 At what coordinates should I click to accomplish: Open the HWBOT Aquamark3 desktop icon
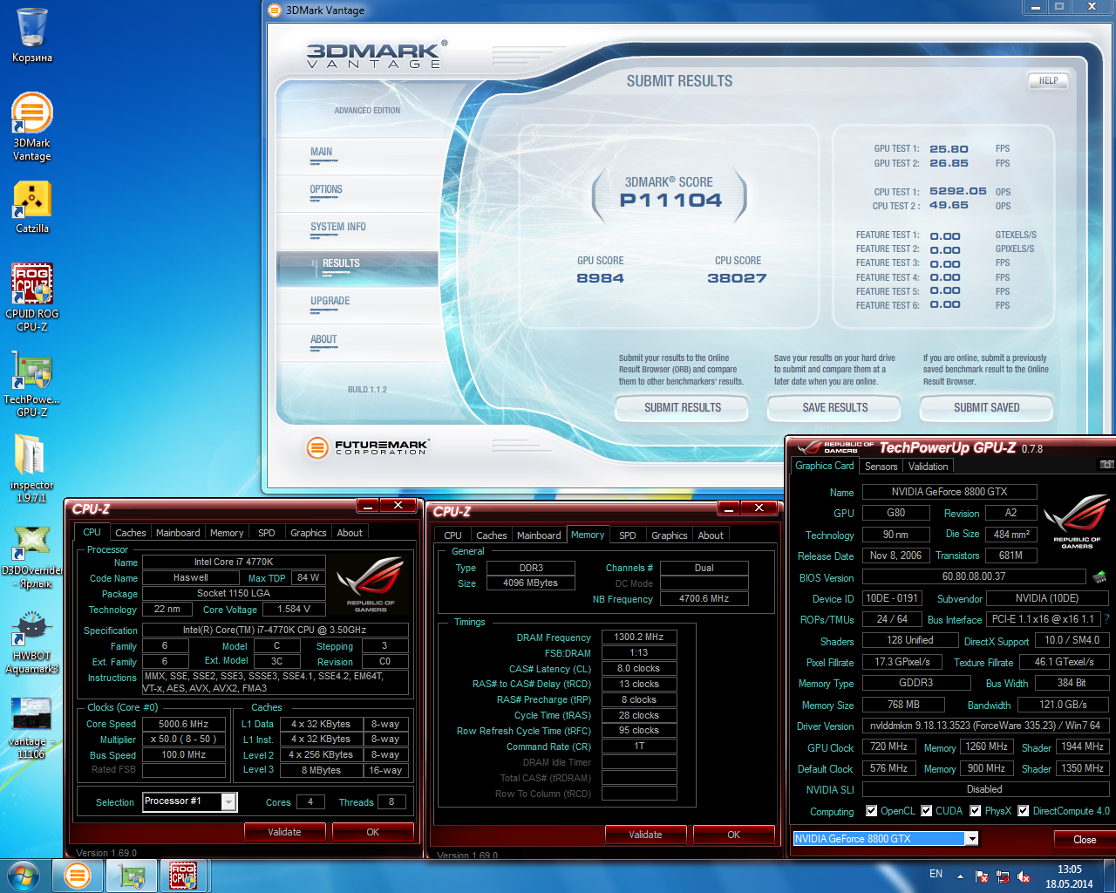coord(32,643)
